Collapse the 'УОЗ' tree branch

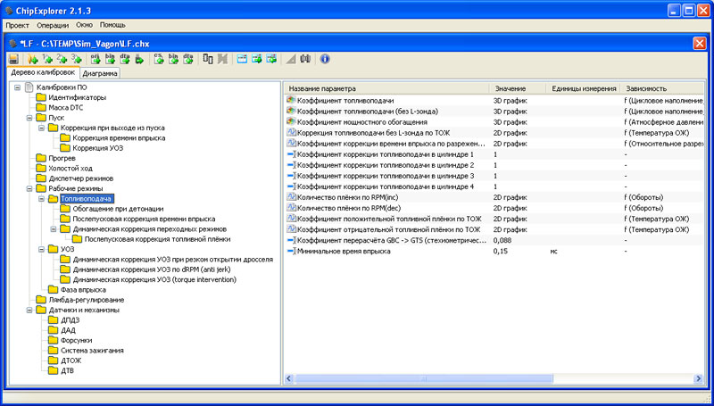(x=41, y=249)
